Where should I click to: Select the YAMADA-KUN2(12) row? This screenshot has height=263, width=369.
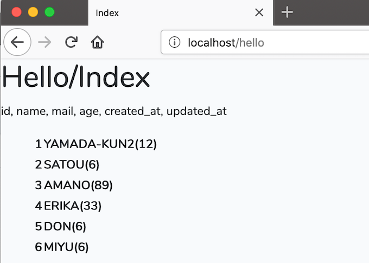96,144
